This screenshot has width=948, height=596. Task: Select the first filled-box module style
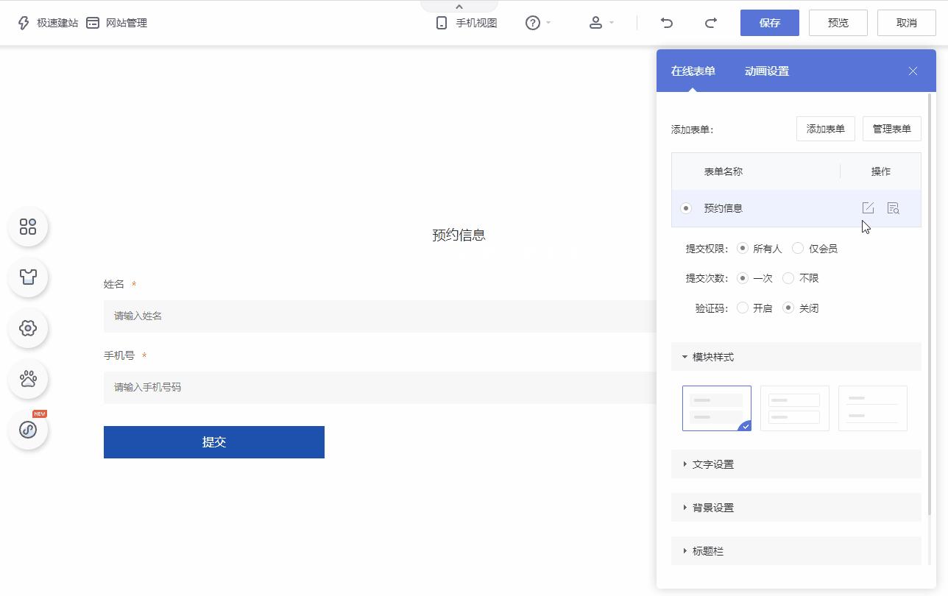click(717, 408)
